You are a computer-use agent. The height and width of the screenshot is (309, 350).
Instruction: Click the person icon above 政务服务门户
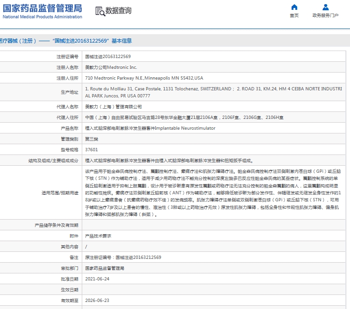[x=325, y=7]
